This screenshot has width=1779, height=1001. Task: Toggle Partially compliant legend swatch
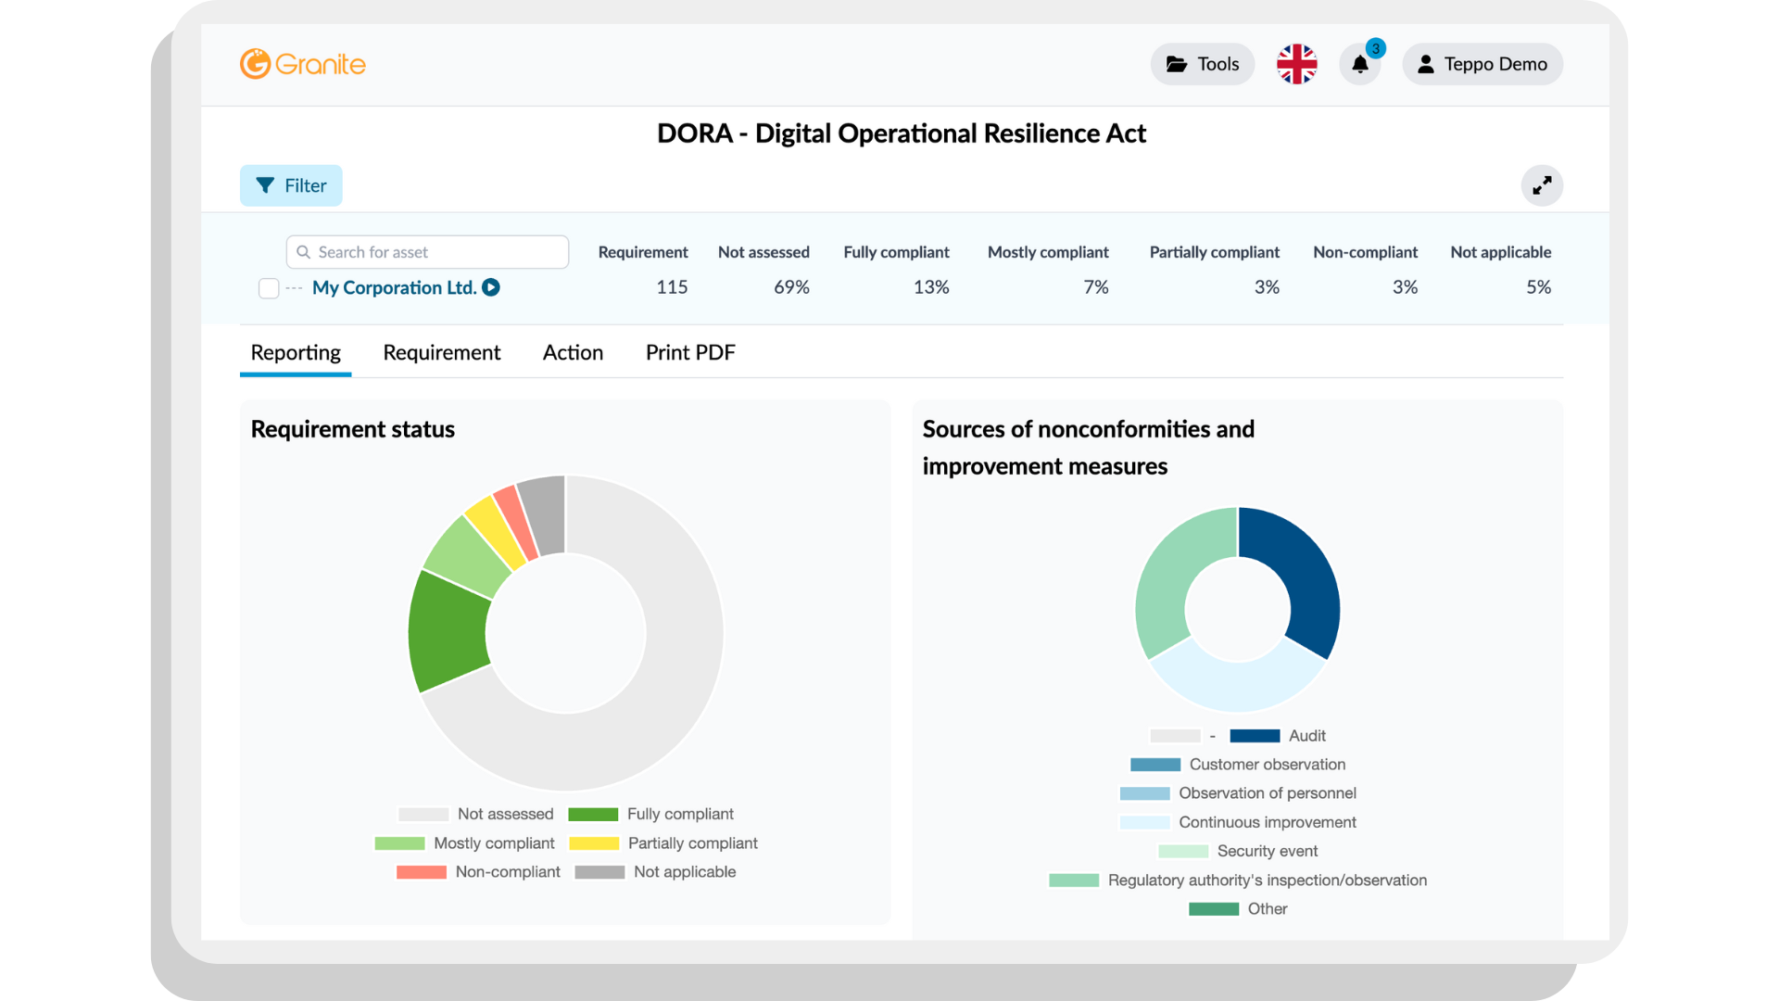[x=594, y=843]
